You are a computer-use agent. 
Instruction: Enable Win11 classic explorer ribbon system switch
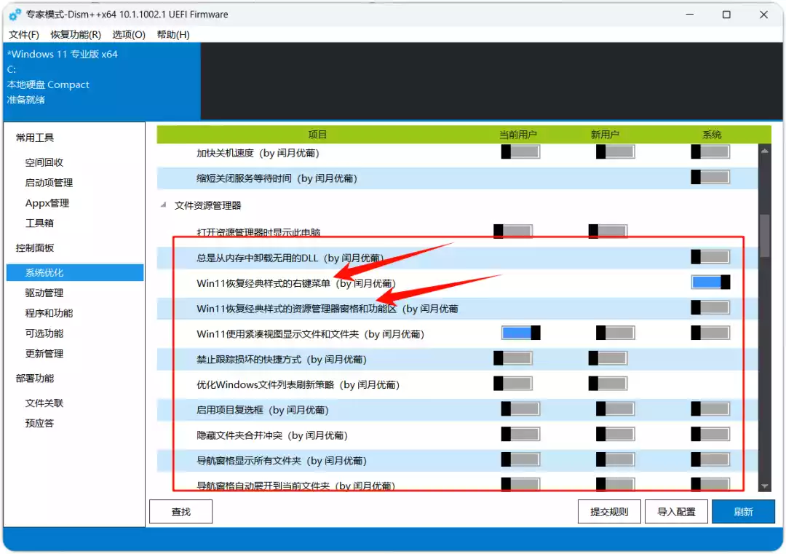(710, 307)
